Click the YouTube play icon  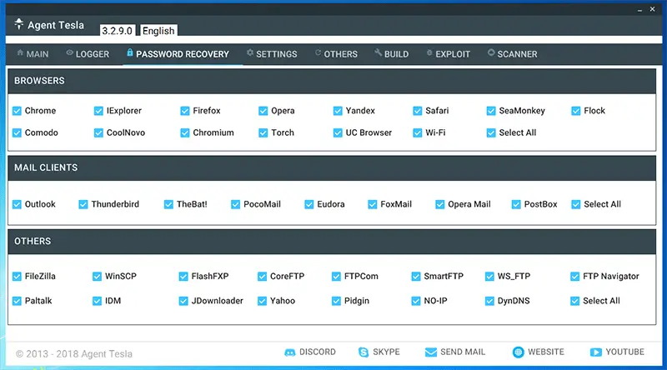click(x=596, y=352)
